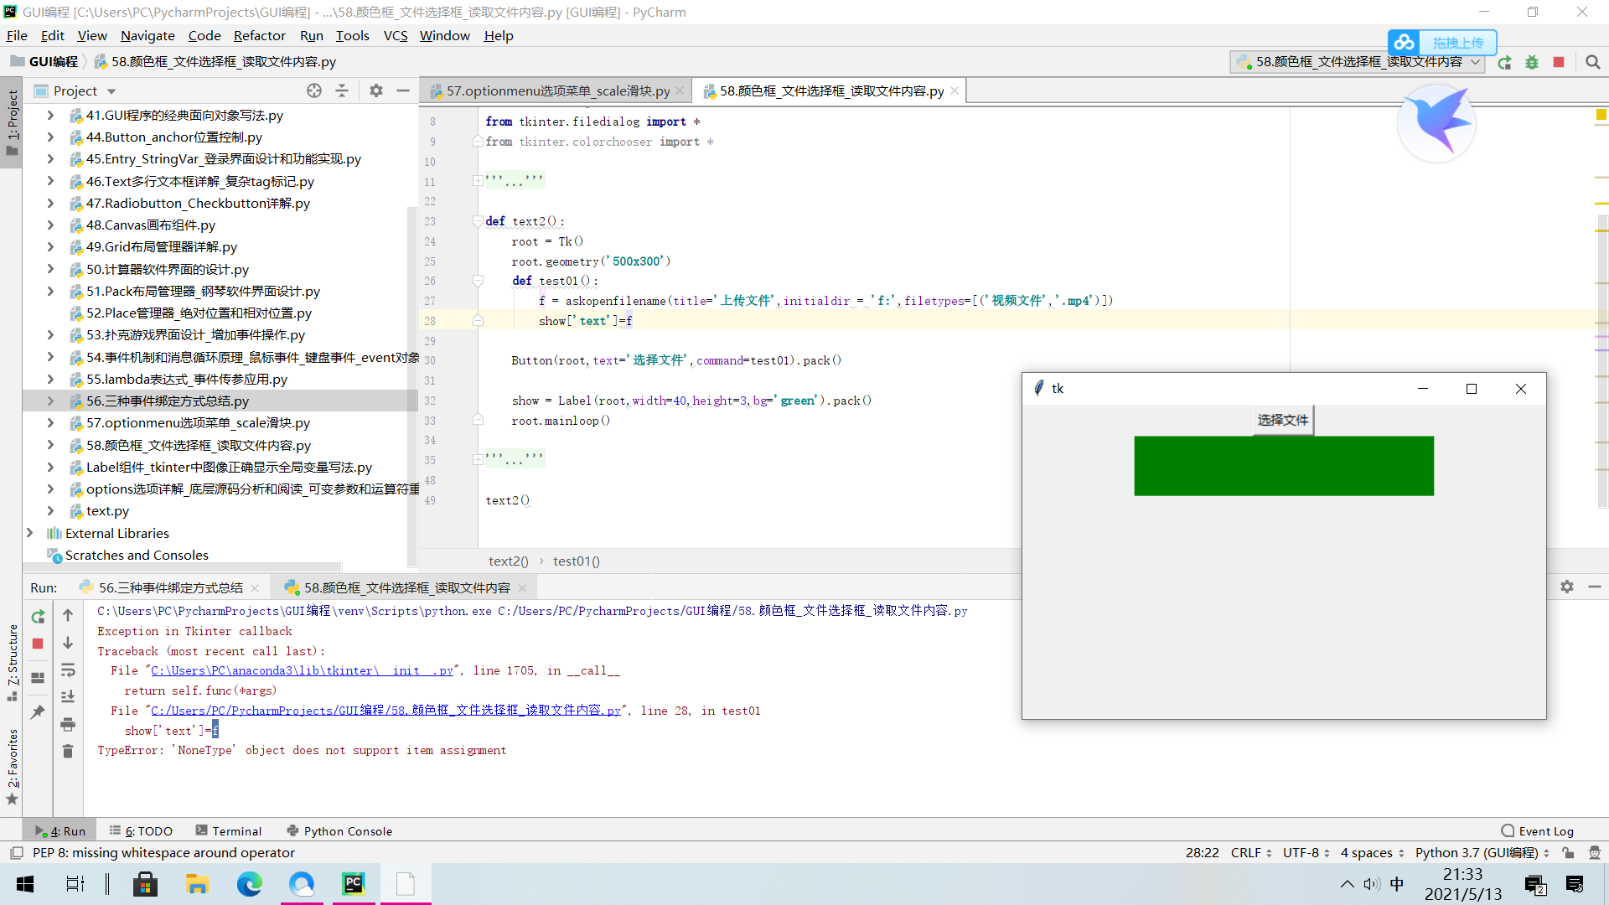This screenshot has height=905, width=1609.
Task: Click the 拖拽上传 upload button
Action: coord(1458,42)
